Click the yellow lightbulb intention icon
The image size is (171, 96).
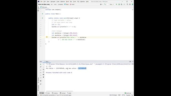pos(47,37)
